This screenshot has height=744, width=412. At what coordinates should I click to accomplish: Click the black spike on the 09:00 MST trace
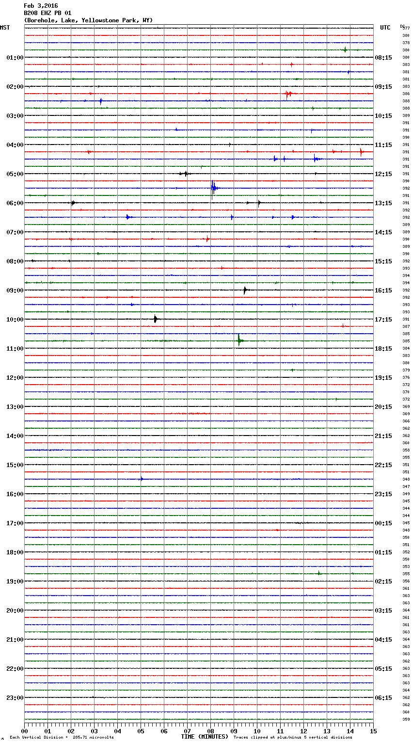(x=245, y=291)
